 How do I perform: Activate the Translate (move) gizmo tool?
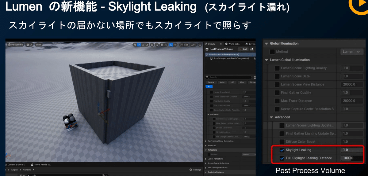click(x=139, y=45)
